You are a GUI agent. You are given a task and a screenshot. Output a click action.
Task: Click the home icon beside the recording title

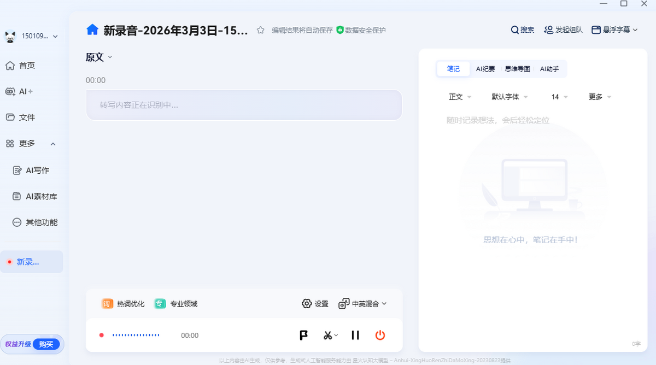click(92, 30)
